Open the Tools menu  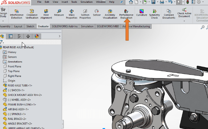coord(74,2)
